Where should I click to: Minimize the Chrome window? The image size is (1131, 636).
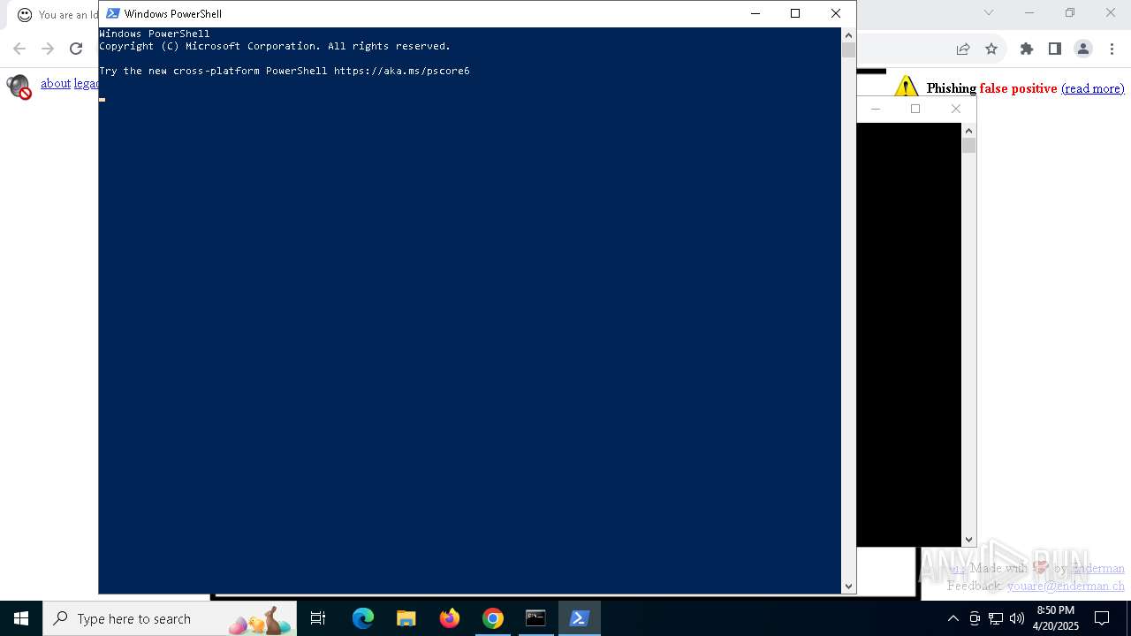1029,12
